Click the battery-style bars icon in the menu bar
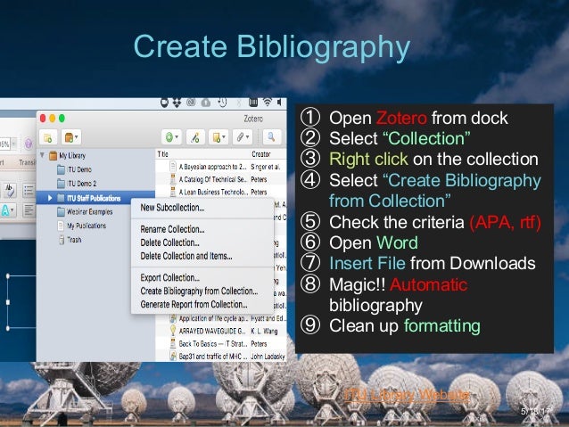The image size is (569, 427). coord(253,103)
